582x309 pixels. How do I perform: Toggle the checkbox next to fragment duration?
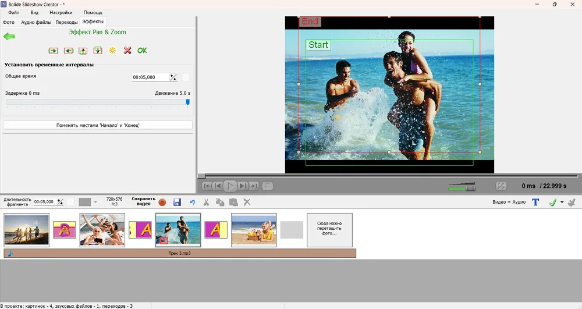70,202
